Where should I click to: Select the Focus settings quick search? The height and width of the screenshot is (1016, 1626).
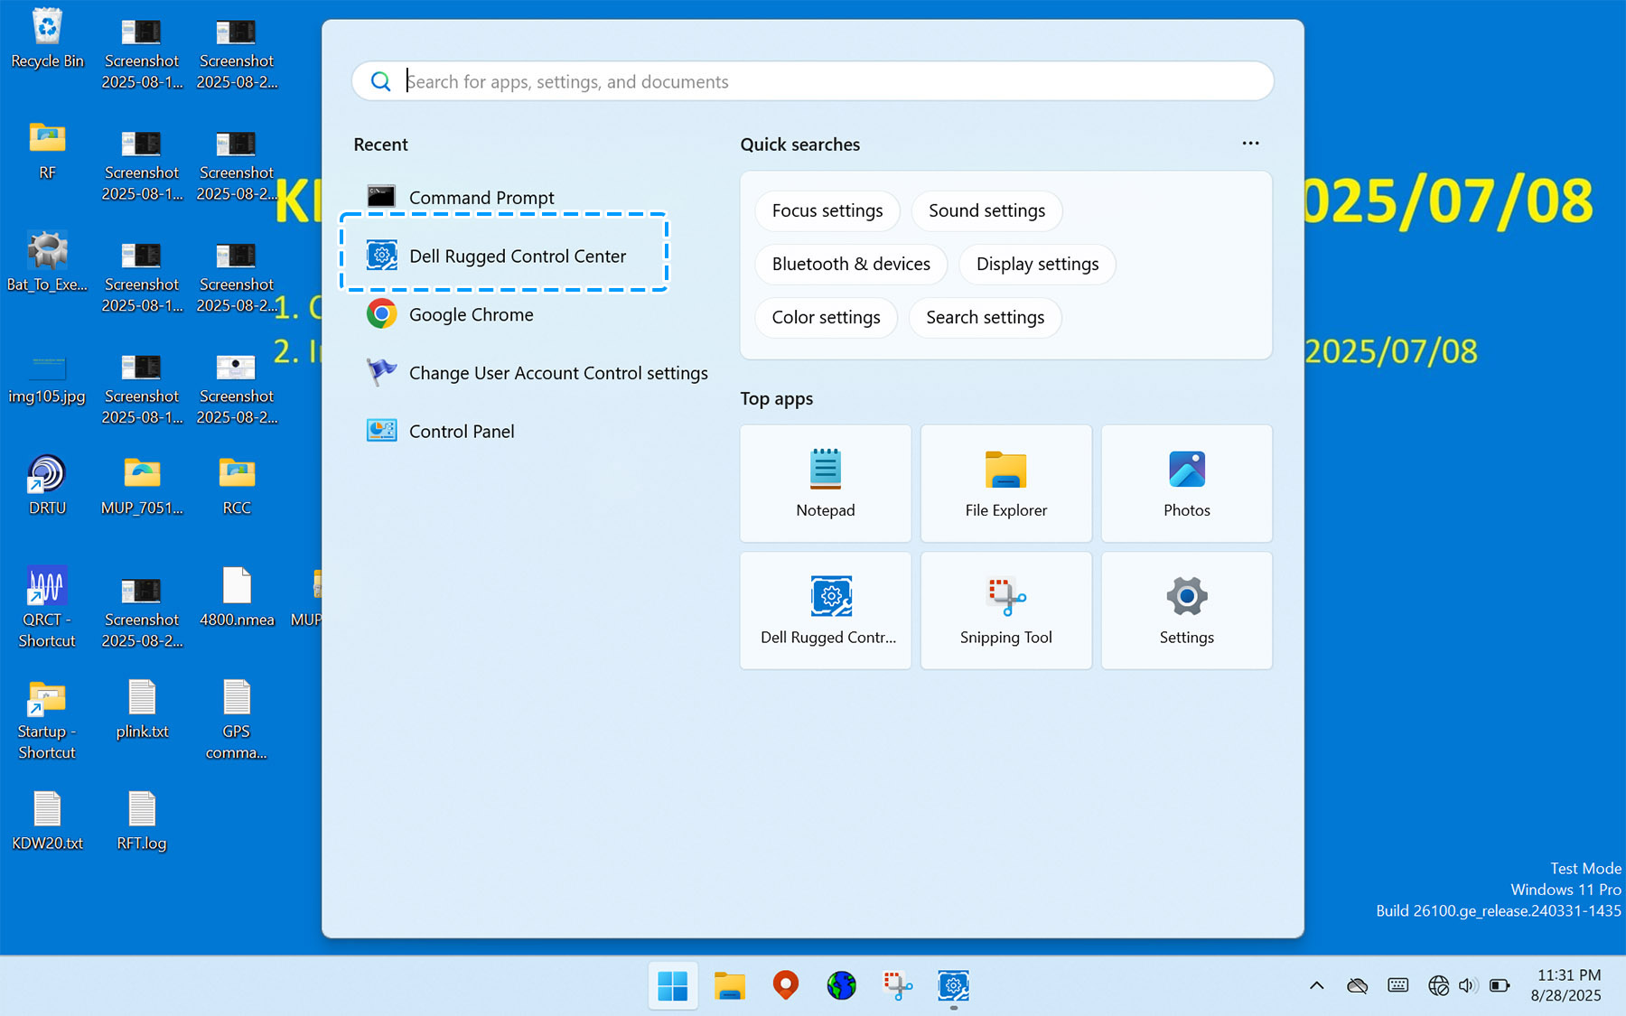[x=827, y=210]
